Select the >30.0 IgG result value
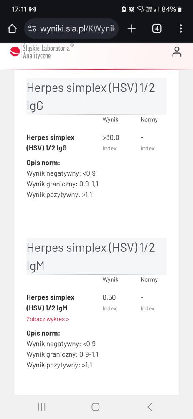This screenshot has width=193, height=419. click(111, 137)
